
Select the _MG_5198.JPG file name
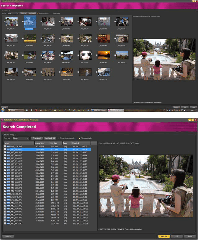[16, 209]
